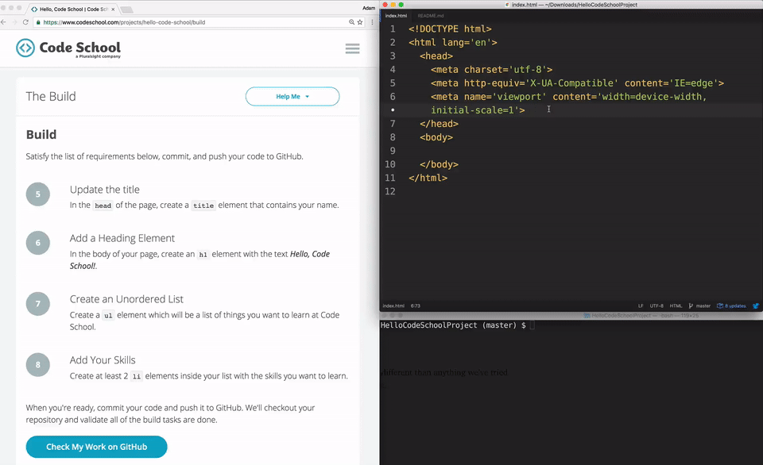Click the Chrome address bar URL
This screenshot has height=465, width=763.
pos(124,22)
